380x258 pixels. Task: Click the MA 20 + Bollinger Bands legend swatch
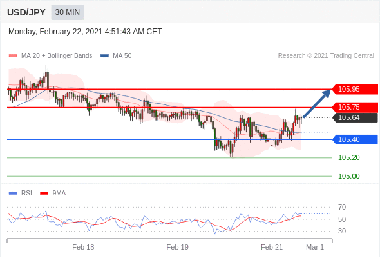(x=13, y=56)
